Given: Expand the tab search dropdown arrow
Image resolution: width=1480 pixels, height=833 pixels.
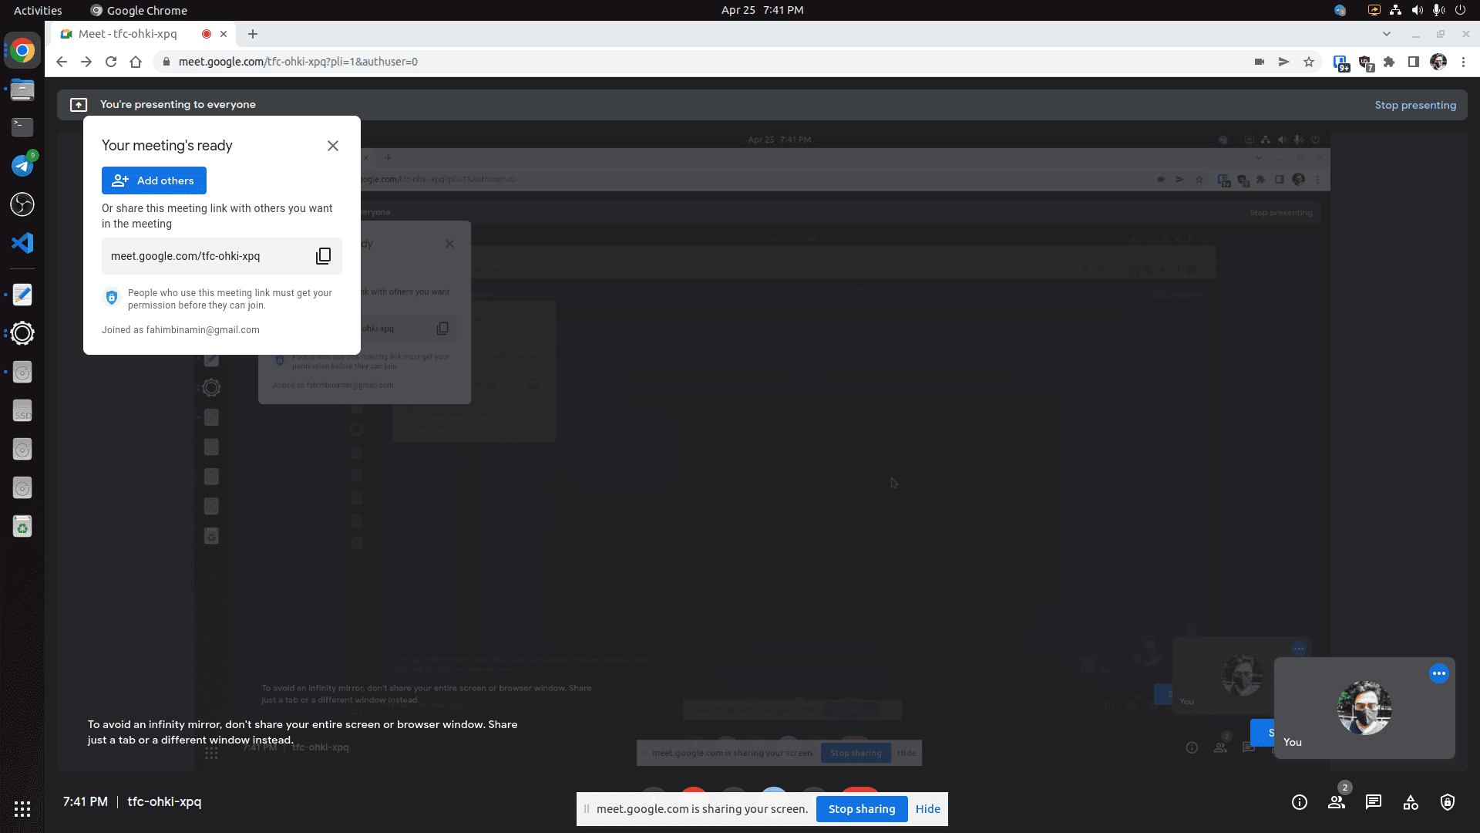Looking at the screenshot, I should pos(1387,34).
